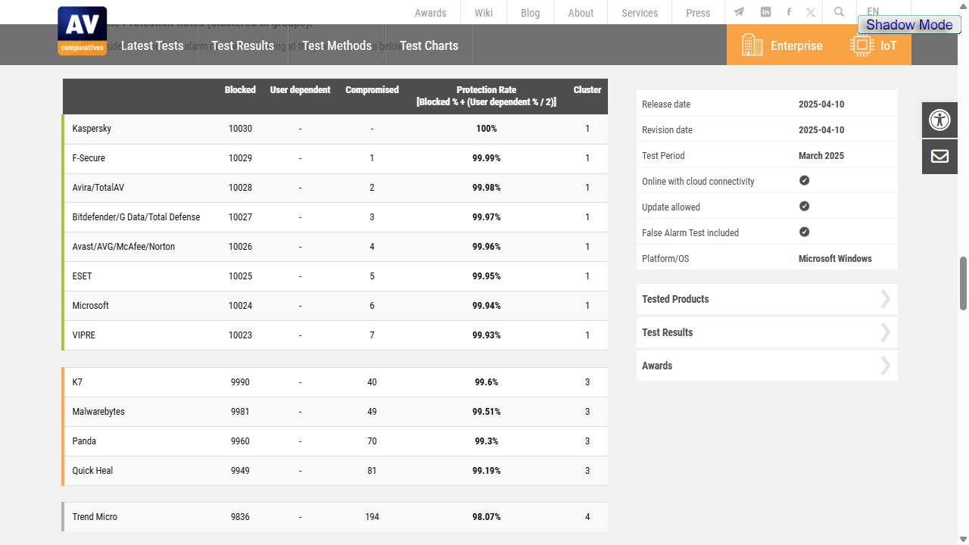This screenshot has width=969, height=545.
Task: Go to the Enterprise section
Action: 782,45
